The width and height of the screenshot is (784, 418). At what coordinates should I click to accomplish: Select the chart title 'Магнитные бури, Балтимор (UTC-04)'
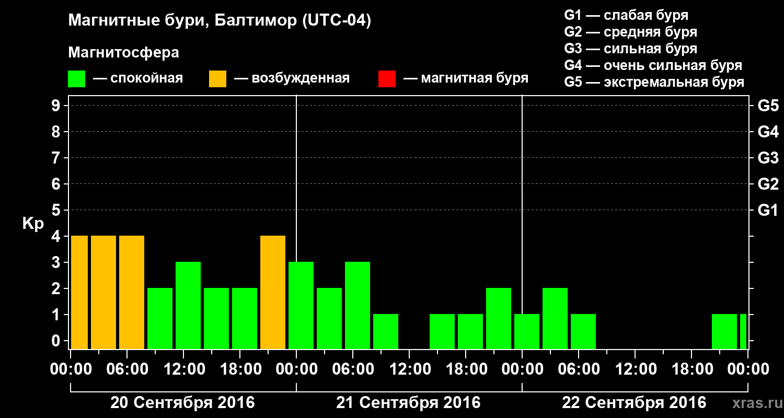pyautogui.click(x=220, y=21)
